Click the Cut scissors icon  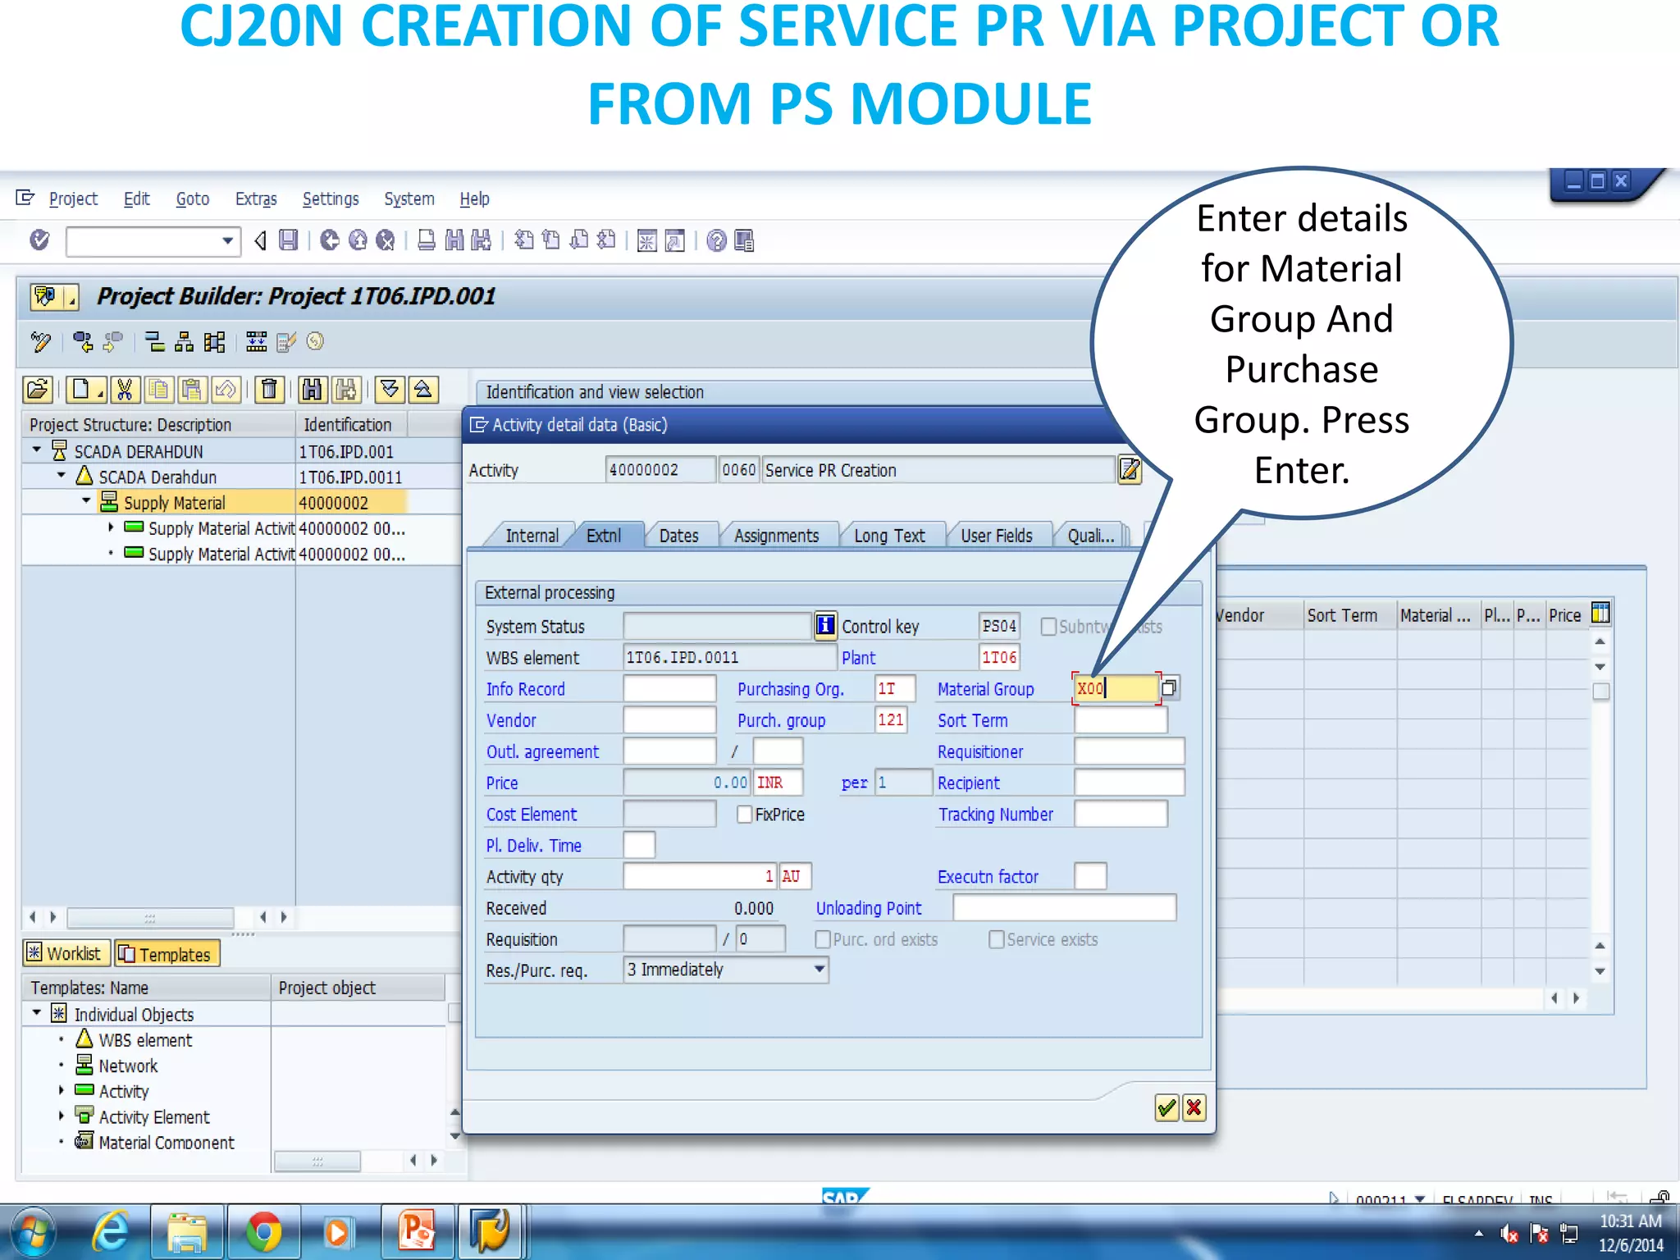tap(125, 390)
